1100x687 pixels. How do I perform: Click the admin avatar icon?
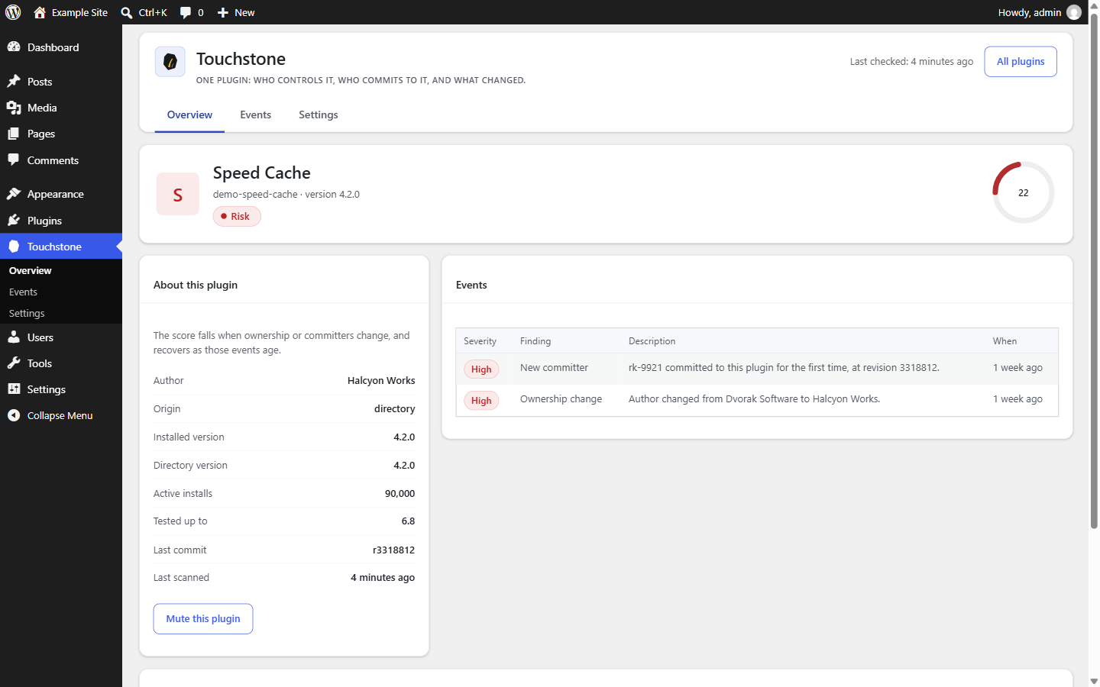(1074, 12)
